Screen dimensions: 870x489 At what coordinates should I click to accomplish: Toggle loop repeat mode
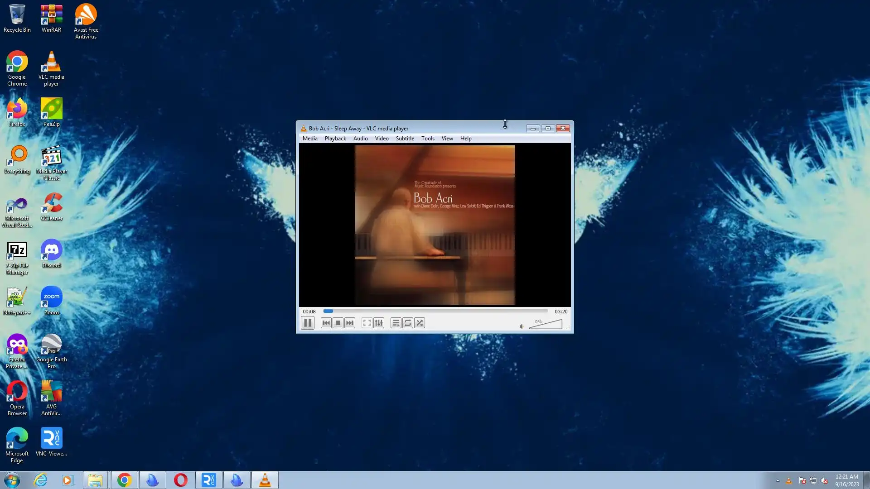[x=408, y=323]
